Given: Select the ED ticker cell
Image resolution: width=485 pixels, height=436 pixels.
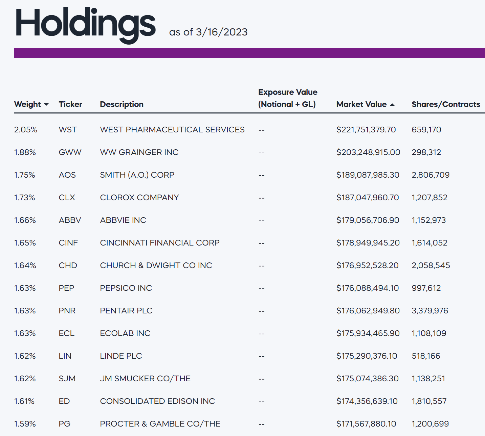Looking at the screenshot, I should click(64, 401).
